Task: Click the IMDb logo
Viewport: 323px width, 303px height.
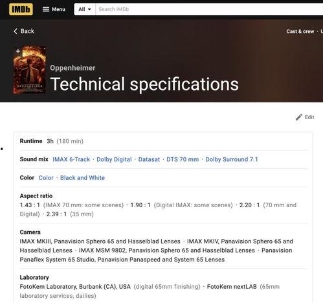Action: pos(21,9)
